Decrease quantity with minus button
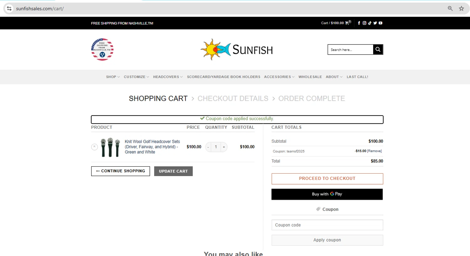The height and width of the screenshot is (256, 470). 208,147
